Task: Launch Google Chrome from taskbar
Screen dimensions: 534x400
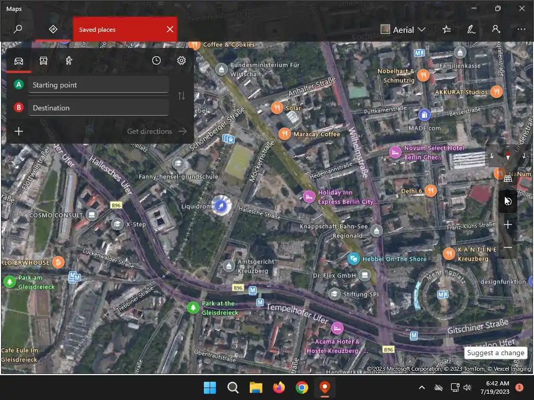Action: 302,387
